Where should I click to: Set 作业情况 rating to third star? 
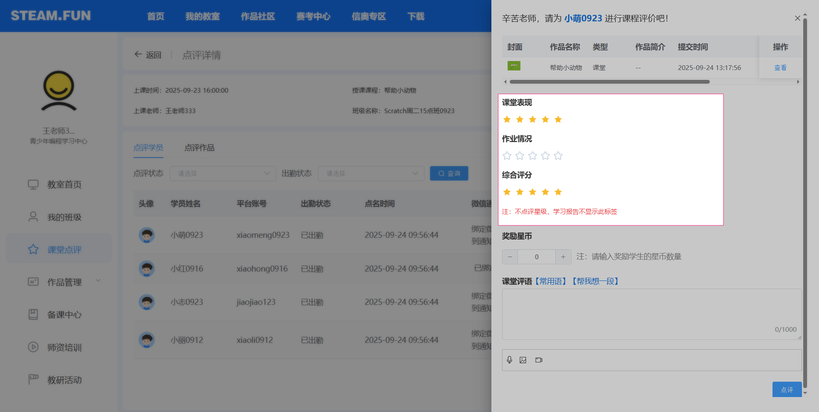[532, 156]
